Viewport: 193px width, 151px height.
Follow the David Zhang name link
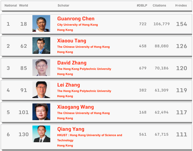[x=72, y=63]
